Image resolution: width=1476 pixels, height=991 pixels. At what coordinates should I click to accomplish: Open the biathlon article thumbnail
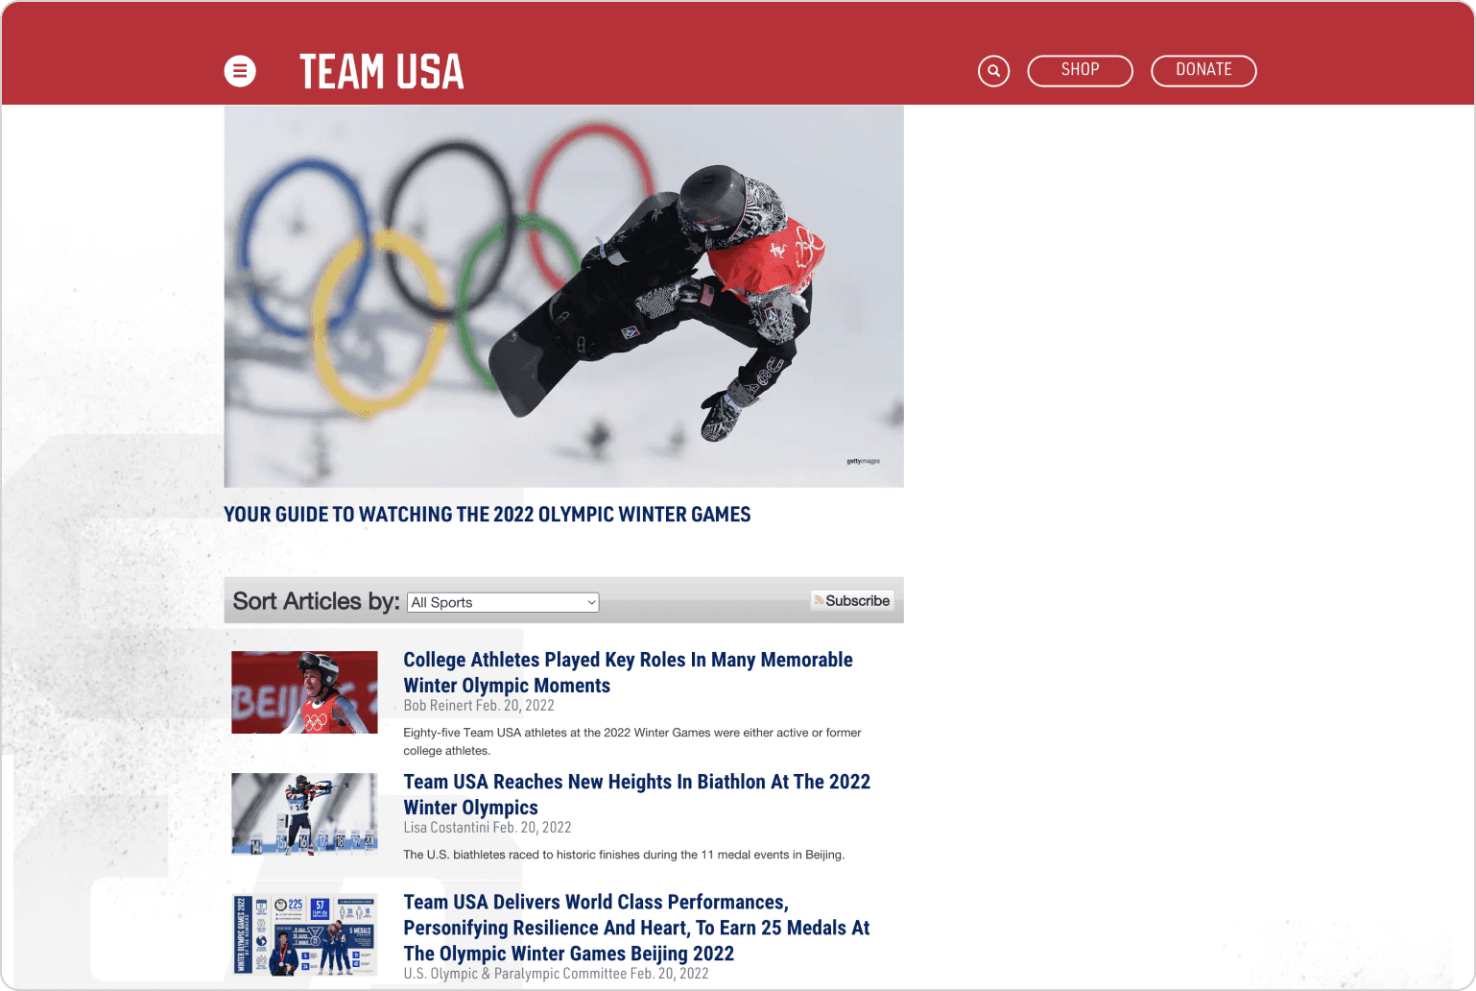point(304,814)
